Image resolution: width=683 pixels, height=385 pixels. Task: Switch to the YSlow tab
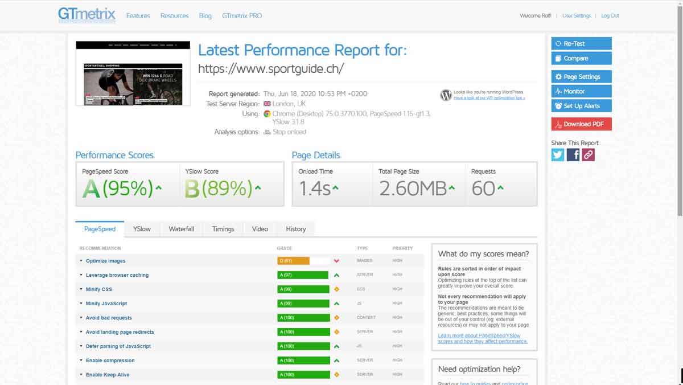142,229
